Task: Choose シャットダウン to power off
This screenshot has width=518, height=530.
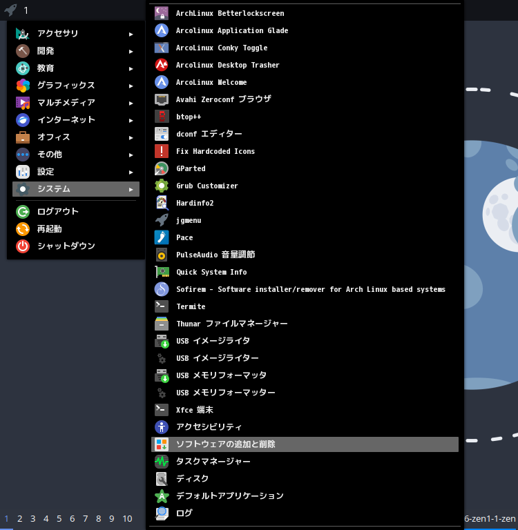Action: point(76,246)
